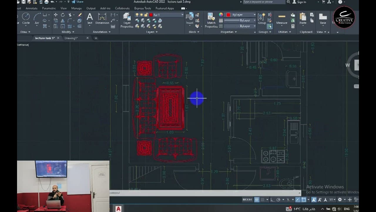Viewport: 376px width, 212px height.
Task: Expand the Draw panel
Action: (x=25, y=32)
